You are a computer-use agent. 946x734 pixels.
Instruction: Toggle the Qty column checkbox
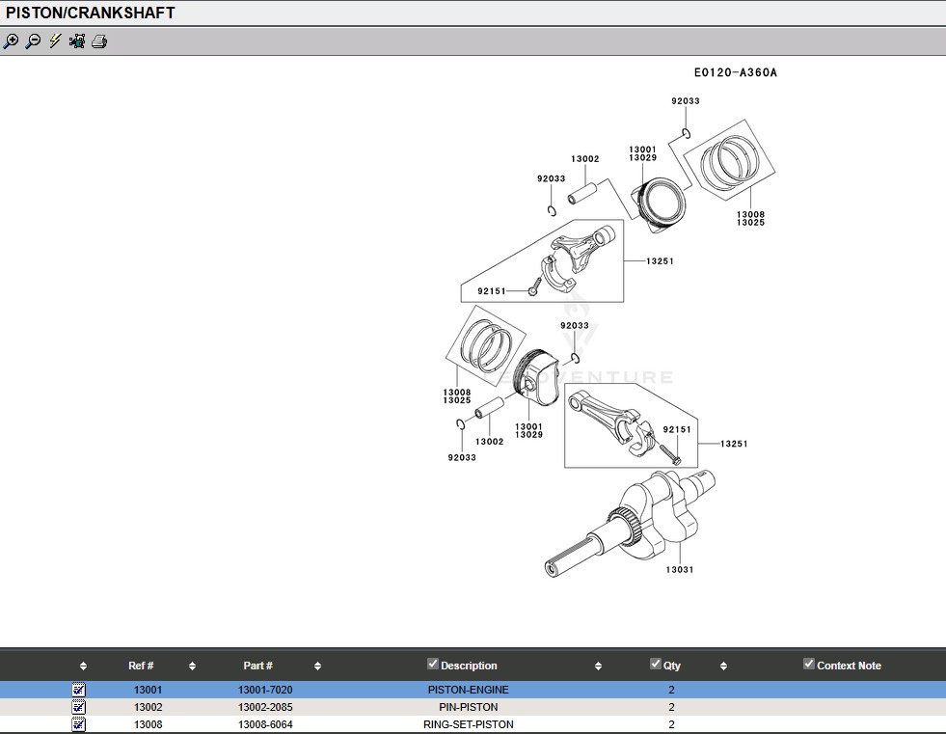[x=656, y=664]
